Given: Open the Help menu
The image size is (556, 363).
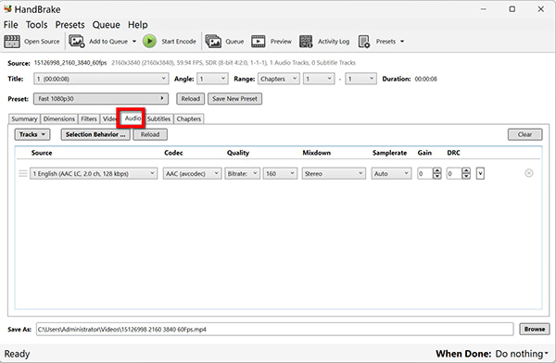Looking at the screenshot, I should click(x=137, y=25).
